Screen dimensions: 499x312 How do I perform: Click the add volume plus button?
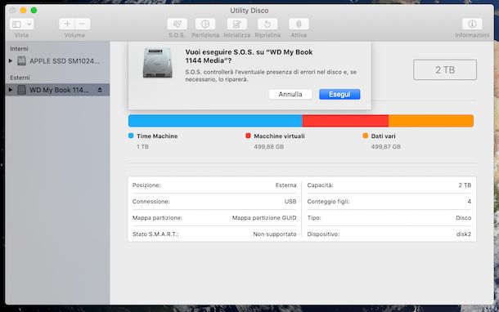click(x=67, y=24)
